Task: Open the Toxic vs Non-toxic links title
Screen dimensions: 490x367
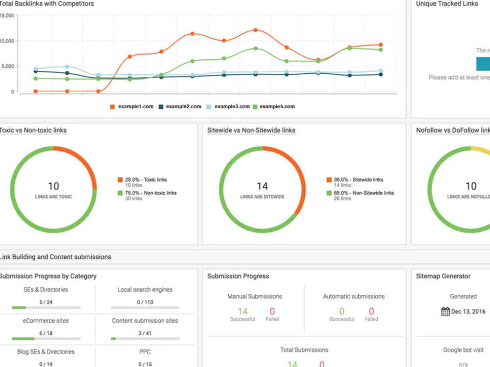Action: (x=33, y=130)
